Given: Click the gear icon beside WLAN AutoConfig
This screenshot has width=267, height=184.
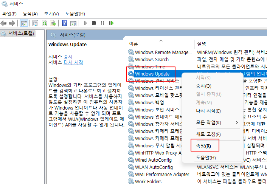Looking at the screenshot, I should (x=131, y=167).
